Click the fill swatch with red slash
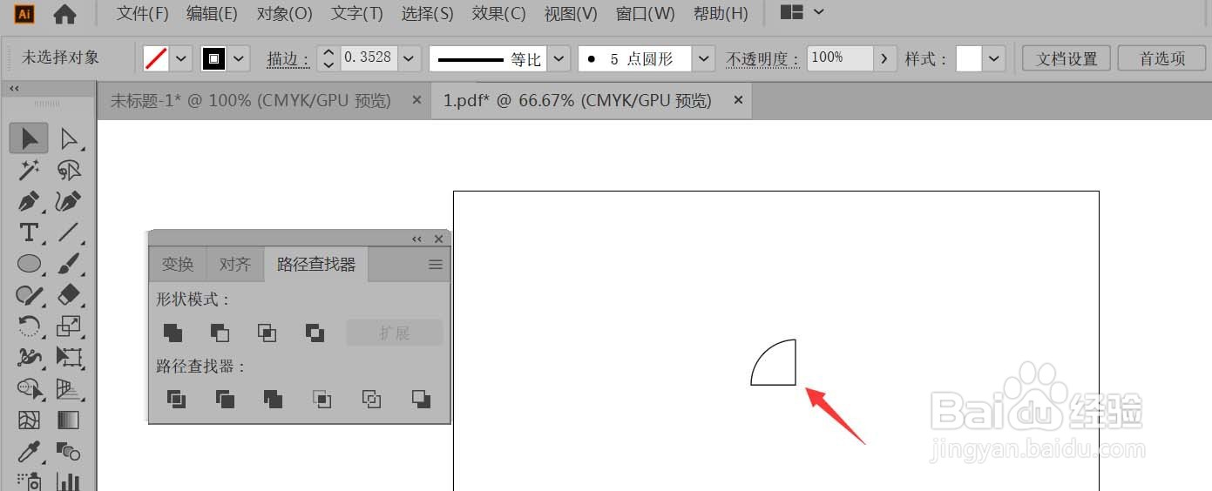 (x=156, y=58)
